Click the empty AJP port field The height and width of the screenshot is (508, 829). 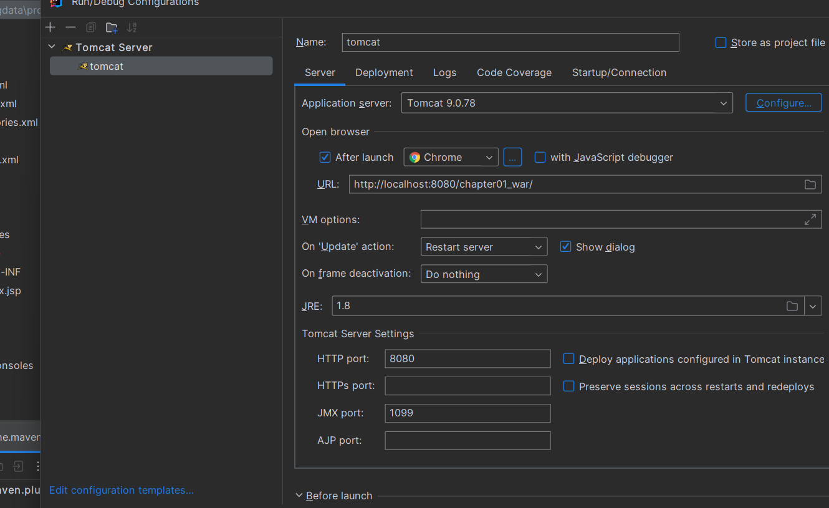(x=467, y=441)
